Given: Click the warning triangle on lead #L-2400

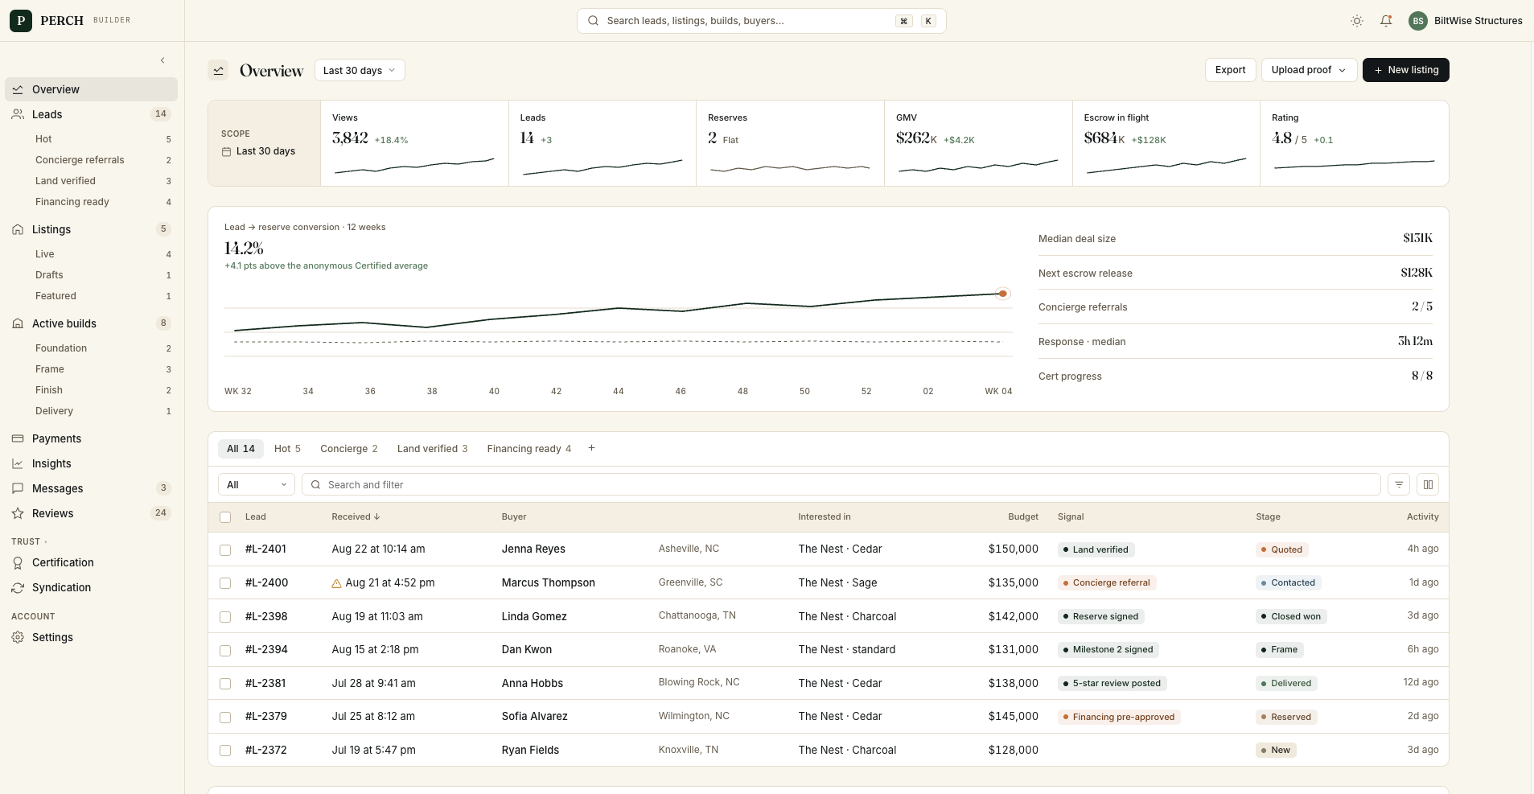Looking at the screenshot, I should (x=336, y=583).
